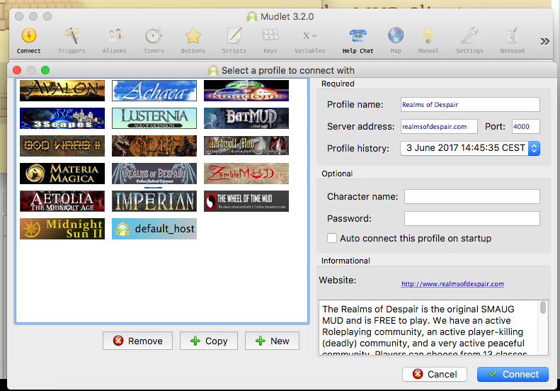
Task: Select the 3Scapes profile
Action: (x=62, y=118)
